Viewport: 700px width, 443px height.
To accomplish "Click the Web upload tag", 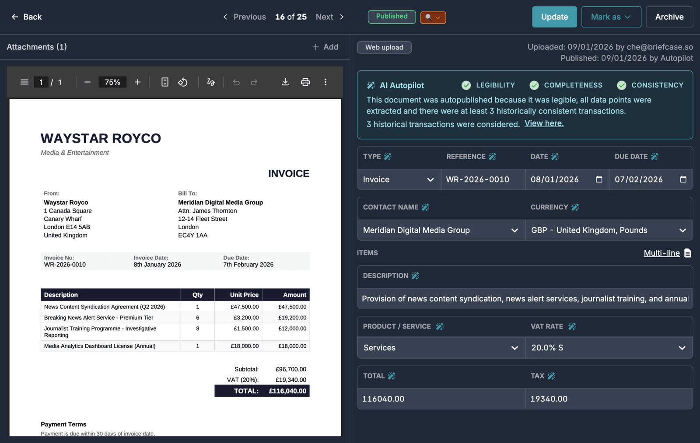I will (x=384, y=47).
